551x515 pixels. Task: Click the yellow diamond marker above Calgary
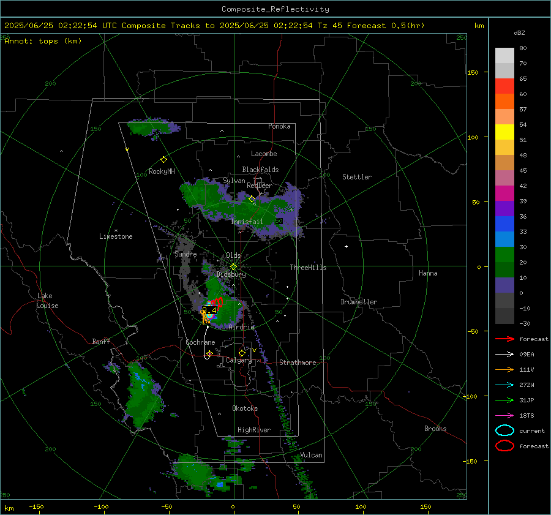tap(242, 353)
